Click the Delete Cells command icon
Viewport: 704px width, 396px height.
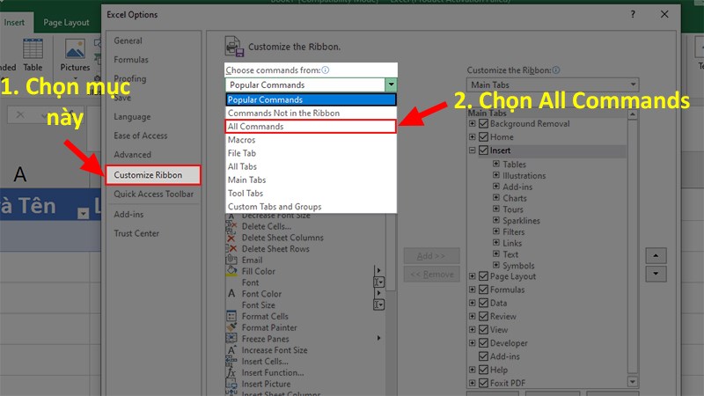pos(231,227)
